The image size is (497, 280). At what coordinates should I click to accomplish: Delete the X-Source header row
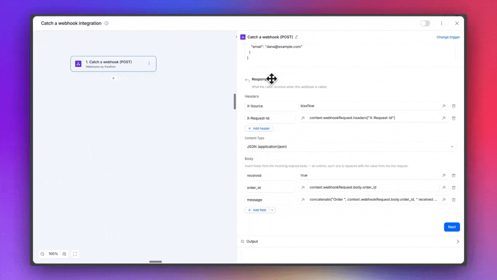click(x=454, y=106)
